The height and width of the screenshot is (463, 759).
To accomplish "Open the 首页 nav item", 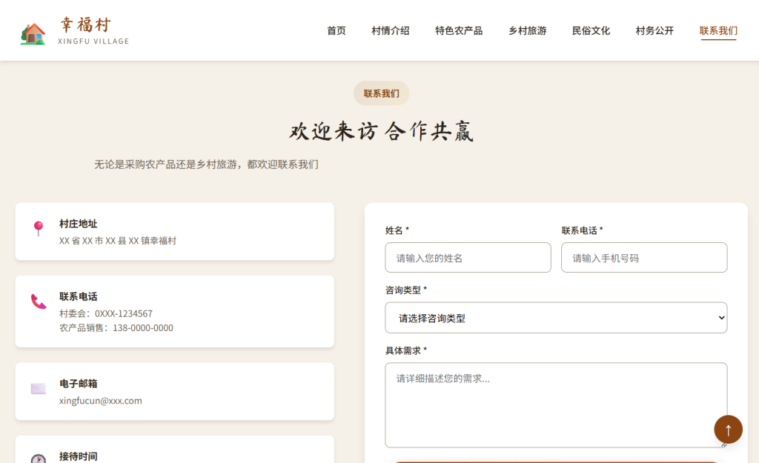I will coord(337,30).
